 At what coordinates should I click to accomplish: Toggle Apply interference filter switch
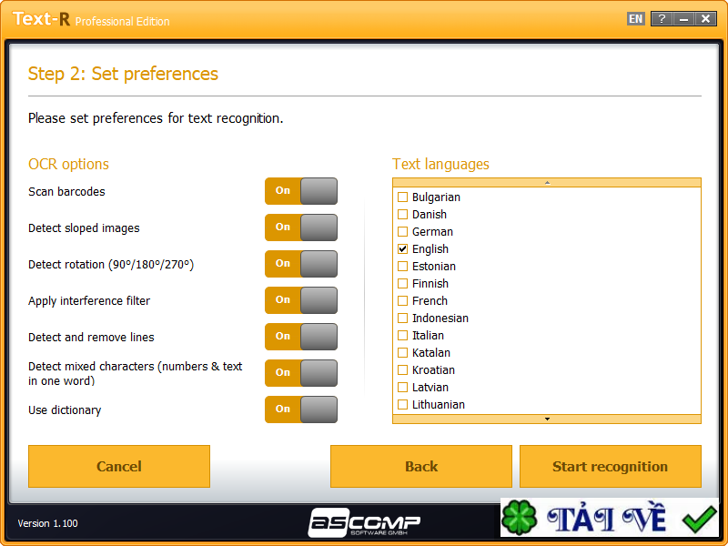click(301, 300)
